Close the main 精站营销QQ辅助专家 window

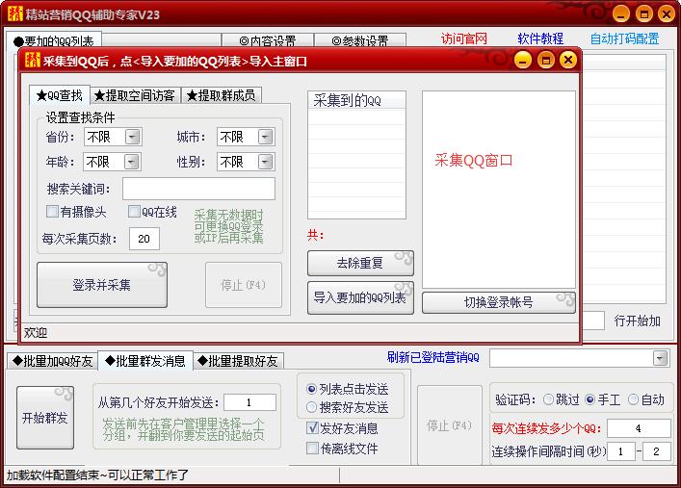(667, 13)
